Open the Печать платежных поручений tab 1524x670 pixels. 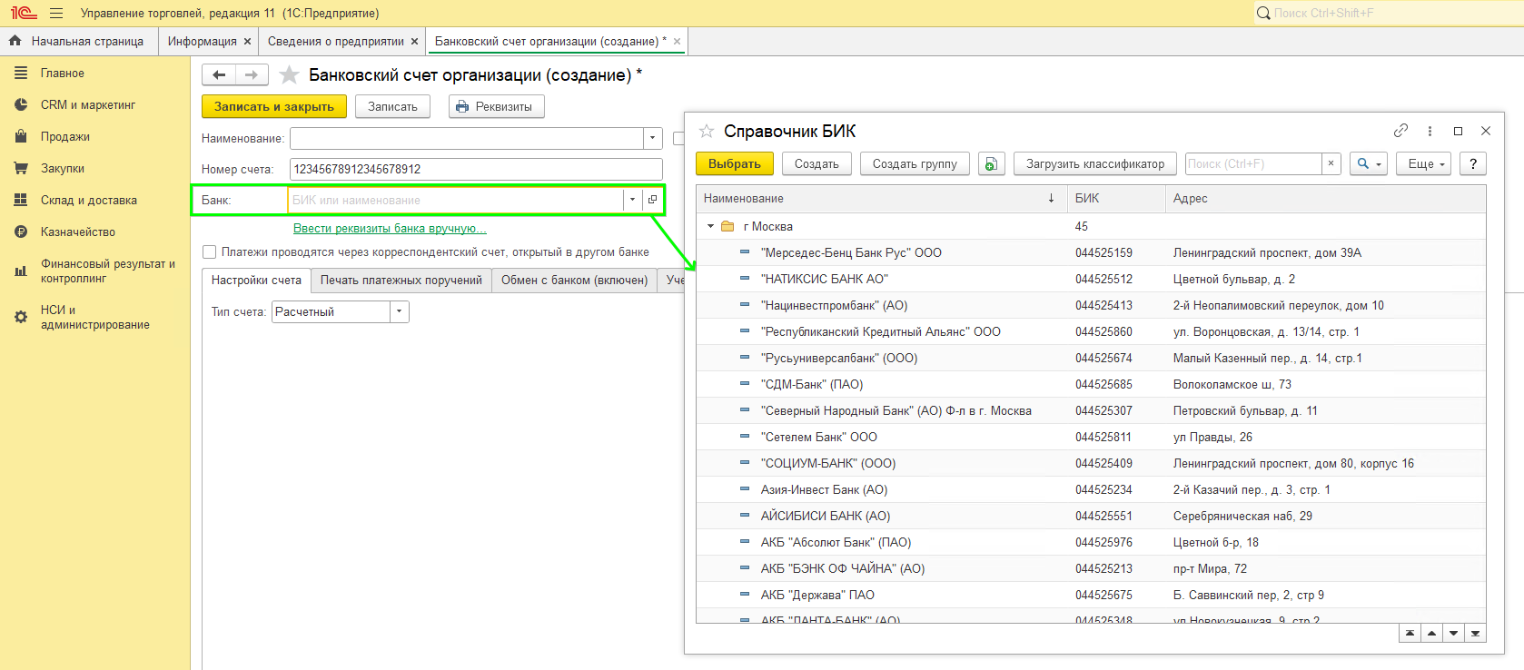pyautogui.click(x=401, y=281)
